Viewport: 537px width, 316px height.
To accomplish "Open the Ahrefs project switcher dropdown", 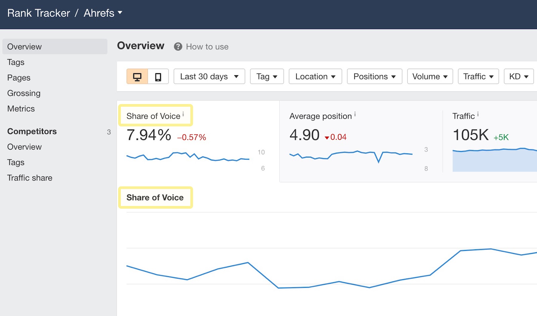I will (102, 13).
